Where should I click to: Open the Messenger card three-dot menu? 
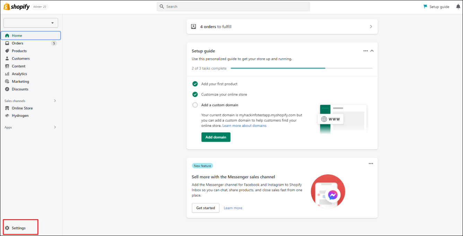pos(371,164)
